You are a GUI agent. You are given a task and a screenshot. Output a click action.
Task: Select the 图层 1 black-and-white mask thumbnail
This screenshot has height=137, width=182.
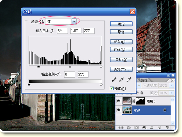tap(141, 101)
